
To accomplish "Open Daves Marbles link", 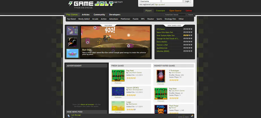I will coord(162,42).
